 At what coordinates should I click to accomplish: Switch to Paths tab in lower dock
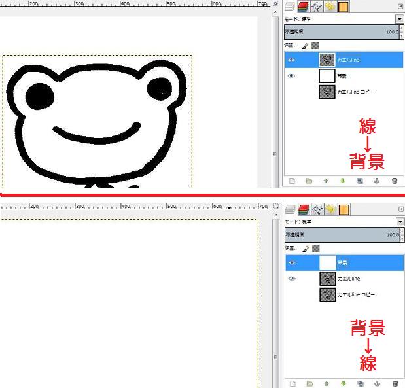[317, 209]
